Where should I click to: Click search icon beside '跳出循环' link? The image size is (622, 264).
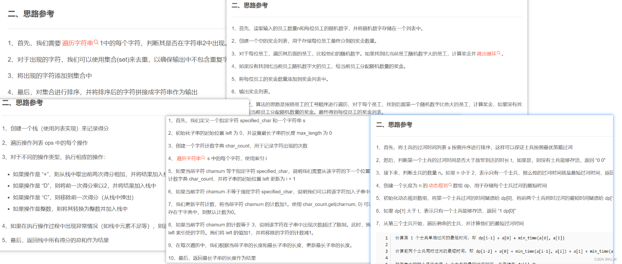coord(499,53)
